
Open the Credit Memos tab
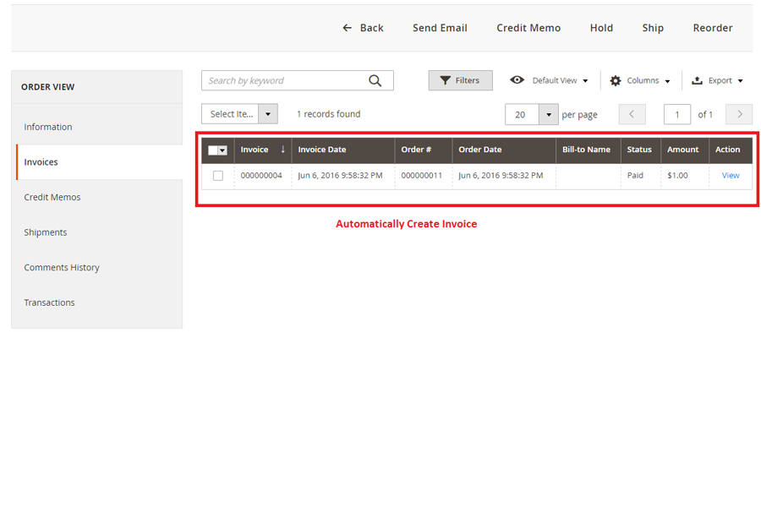click(52, 197)
